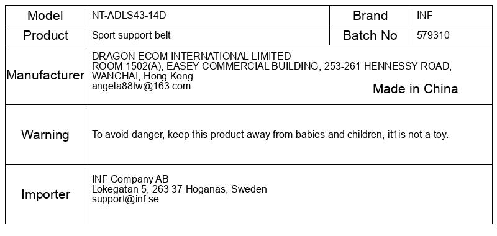Click the Importer header cell
Image resolution: width=497 pixels, height=236 pixels.
[45, 194]
